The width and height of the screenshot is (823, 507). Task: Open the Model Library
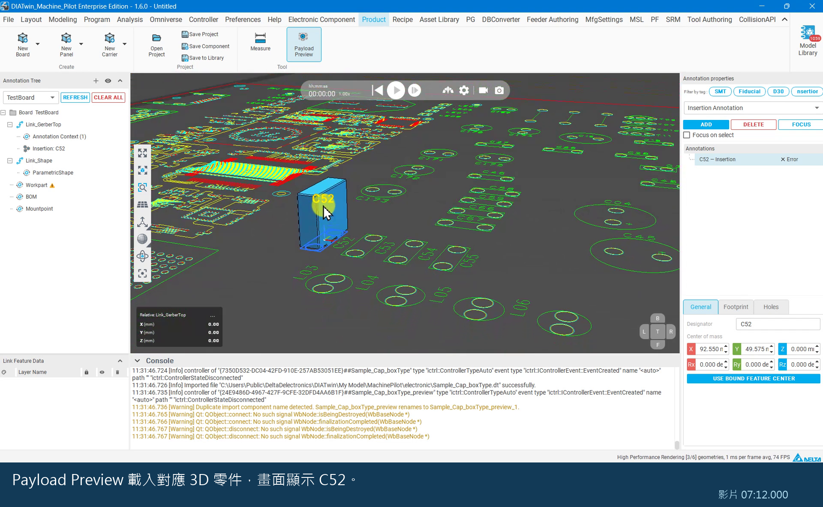[808, 42]
